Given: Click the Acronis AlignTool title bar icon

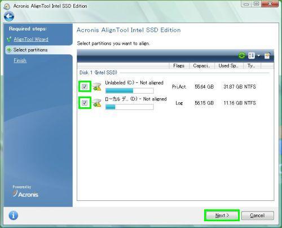Looking at the screenshot, I should [7, 6].
